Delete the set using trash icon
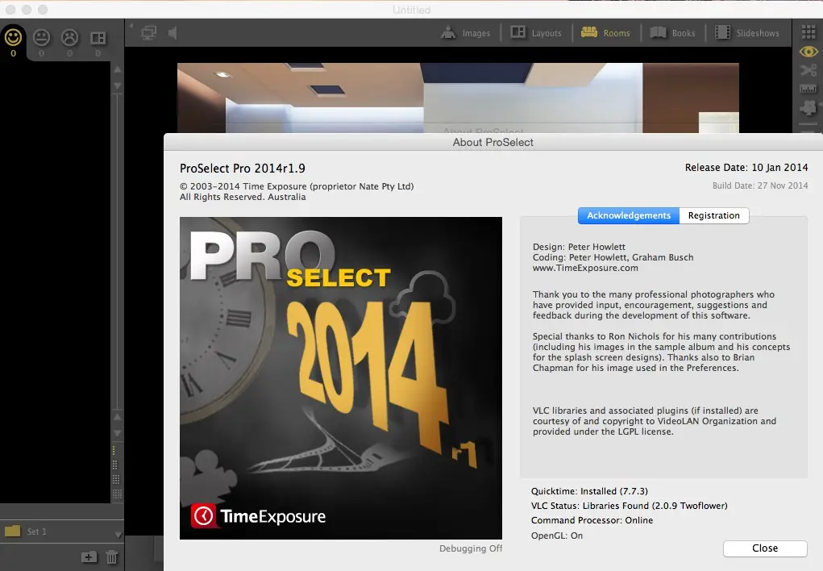This screenshot has width=823, height=571. 111,556
